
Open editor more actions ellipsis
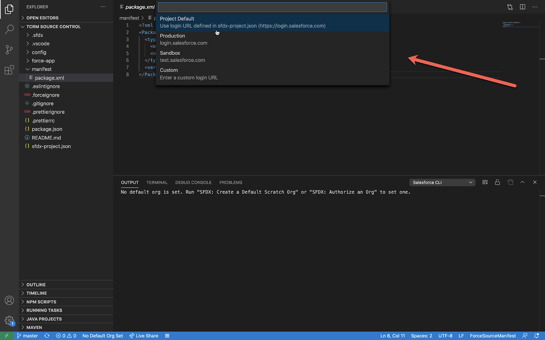(535, 7)
